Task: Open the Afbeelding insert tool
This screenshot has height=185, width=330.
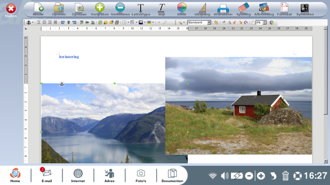Action: click(264, 9)
